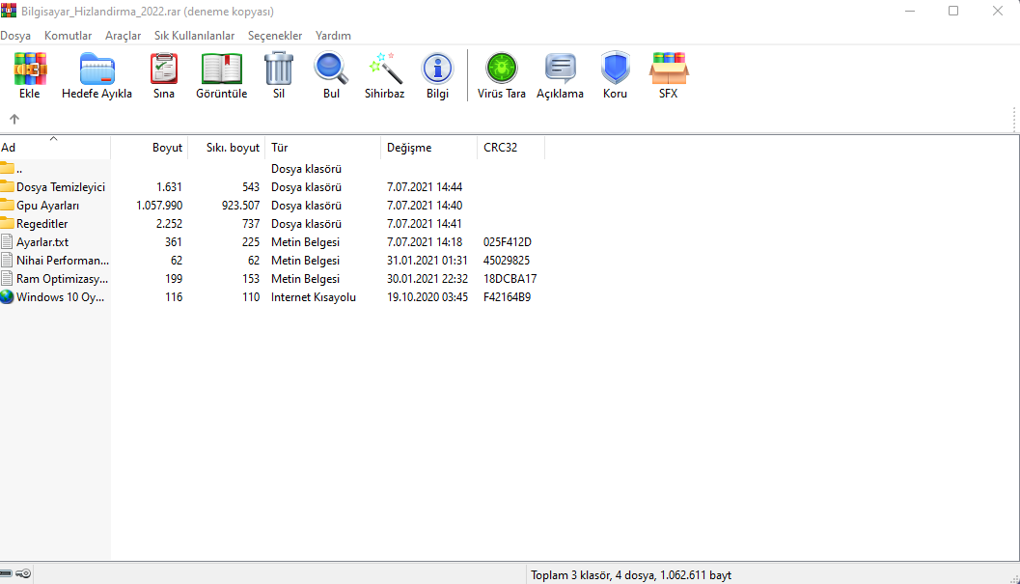Click the Hedefe Ayıkla extract icon
This screenshot has width=1020, height=584.
96,69
